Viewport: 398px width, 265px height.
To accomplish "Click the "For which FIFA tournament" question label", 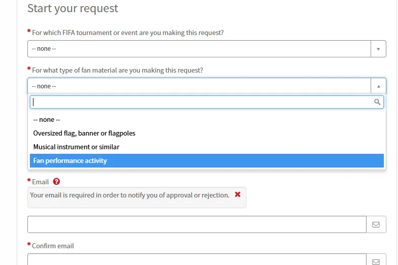I will point(128,32).
